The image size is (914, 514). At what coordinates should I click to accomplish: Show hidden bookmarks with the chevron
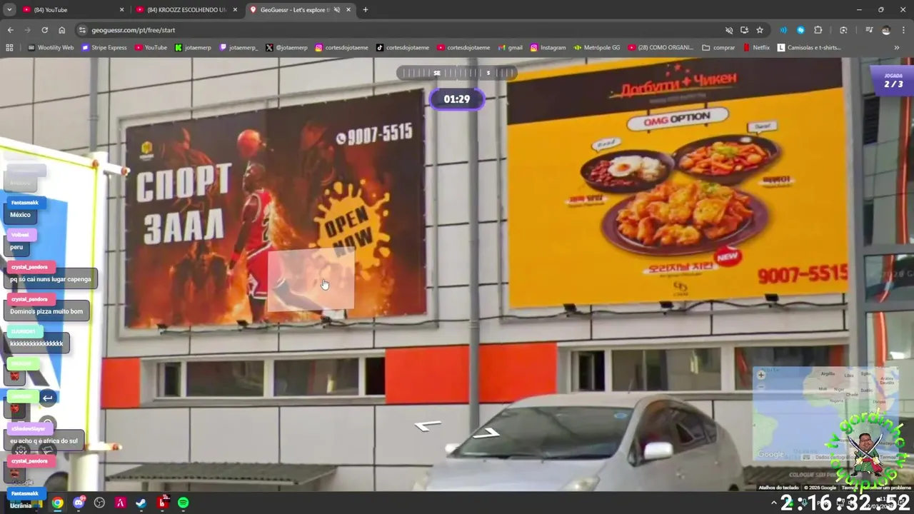tap(897, 48)
